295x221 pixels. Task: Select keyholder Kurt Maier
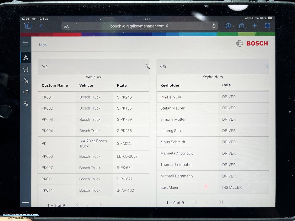[213, 187]
